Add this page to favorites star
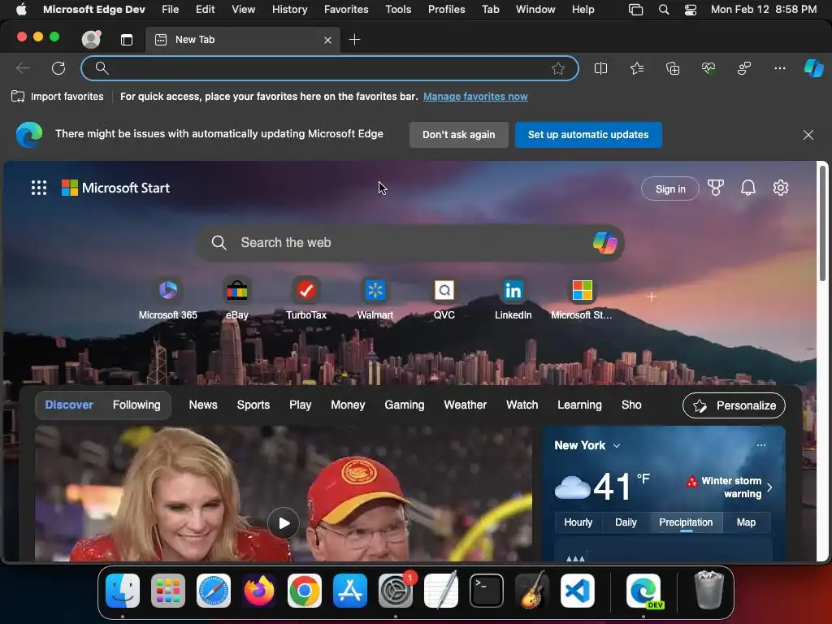Viewport: 832px width, 624px height. [557, 68]
